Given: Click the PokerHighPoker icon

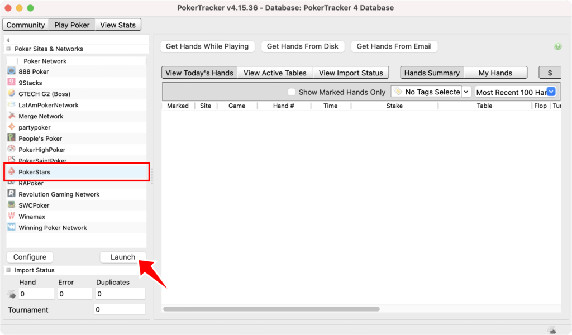Looking at the screenshot, I should click(x=11, y=149).
